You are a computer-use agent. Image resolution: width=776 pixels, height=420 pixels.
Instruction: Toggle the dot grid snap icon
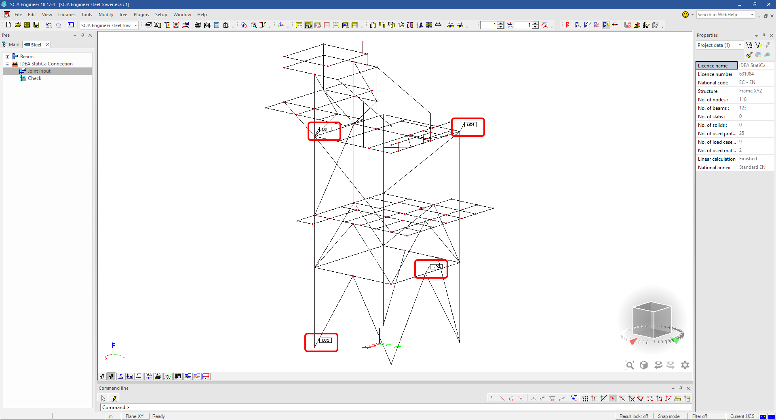585,399
